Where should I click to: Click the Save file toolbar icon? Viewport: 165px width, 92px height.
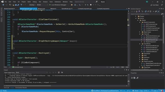[x=16, y=5]
